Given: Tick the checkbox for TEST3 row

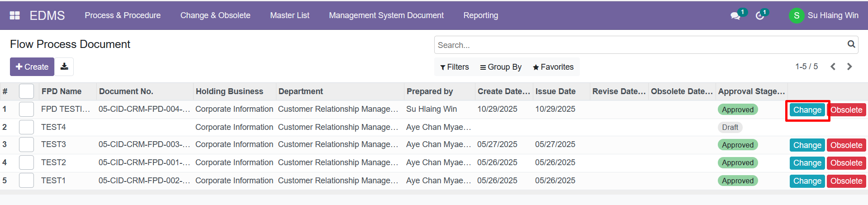Looking at the screenshot, I should [27, 145].
